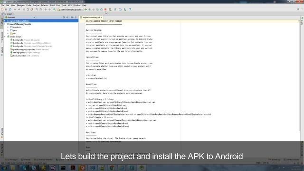This screenshot has height=171, width=304.
Task: Click the Redo arrow in toolbar
Action: (x=19, y=9)
